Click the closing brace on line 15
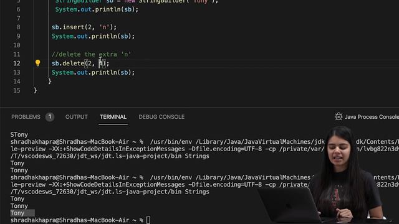Screen dimensions: 399x224 click(x=35, y=90)
